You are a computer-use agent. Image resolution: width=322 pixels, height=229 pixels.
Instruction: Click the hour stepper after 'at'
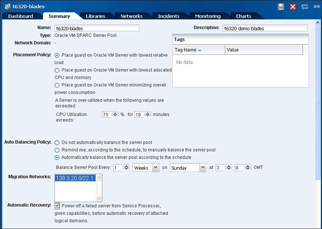[x=228, y=168]
